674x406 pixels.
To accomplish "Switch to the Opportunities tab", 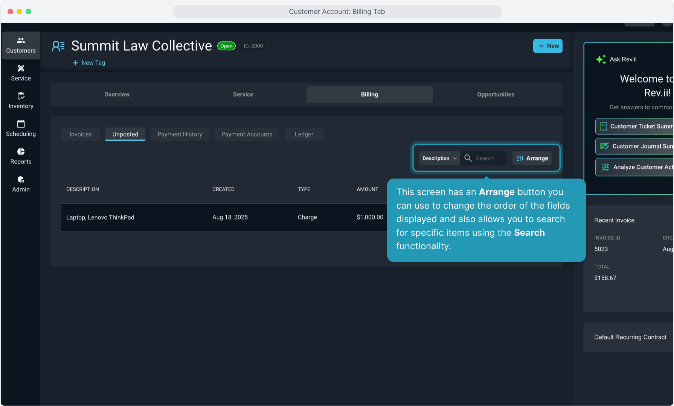I will point(496,94).
